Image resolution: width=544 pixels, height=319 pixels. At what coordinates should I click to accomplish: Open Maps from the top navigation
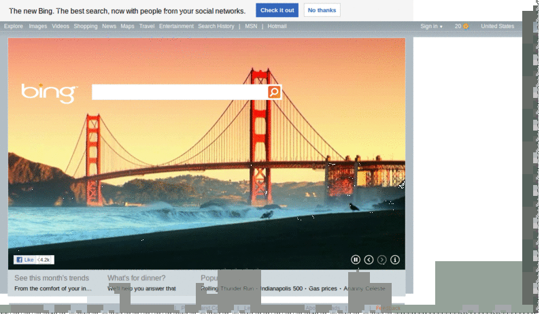(129, 27)
